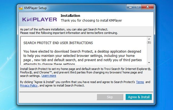Click the disabled maximize button
This screenshot has height=110, width=173.
point(138,7)
